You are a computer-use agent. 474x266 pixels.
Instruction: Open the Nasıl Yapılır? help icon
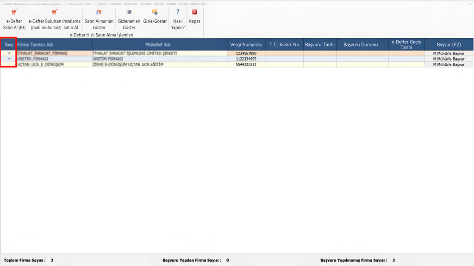[x=178, y=12]
